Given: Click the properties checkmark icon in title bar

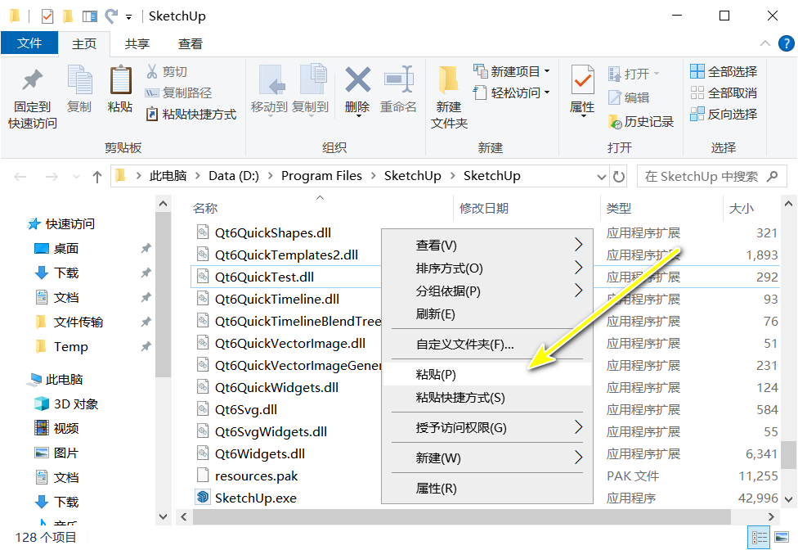Looking at the screenshot, I should point(47,16).
